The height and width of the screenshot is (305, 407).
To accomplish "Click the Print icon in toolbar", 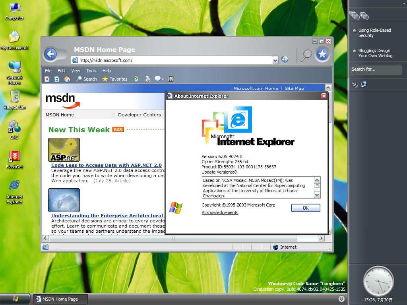I will (148, 79).
